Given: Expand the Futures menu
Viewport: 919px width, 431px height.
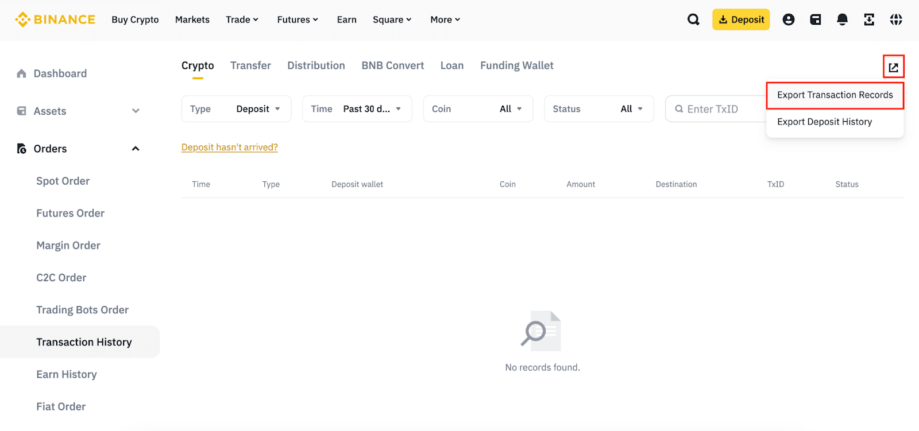Looking at the screenshot, I should pyautogui.click(x=298, y=20).
